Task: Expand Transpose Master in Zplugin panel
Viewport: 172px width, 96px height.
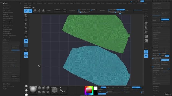Action: (x=8, y=38)
